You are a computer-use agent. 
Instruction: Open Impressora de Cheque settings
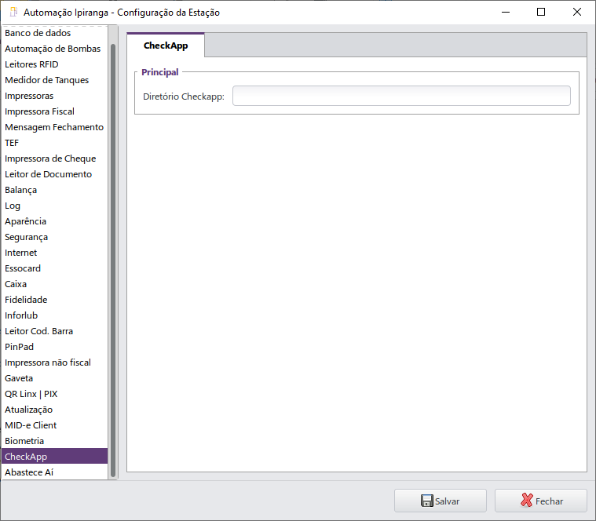tap(55, 158)
